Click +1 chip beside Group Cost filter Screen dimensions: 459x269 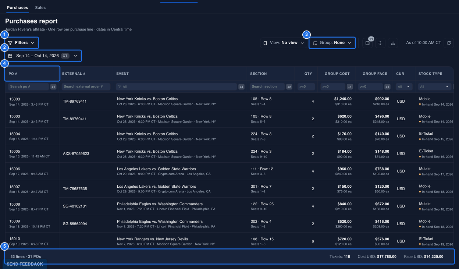point(349,87)
